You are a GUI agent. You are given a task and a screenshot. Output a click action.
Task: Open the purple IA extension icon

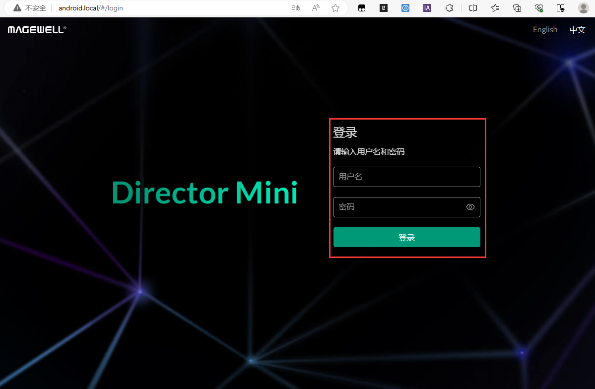427,8
